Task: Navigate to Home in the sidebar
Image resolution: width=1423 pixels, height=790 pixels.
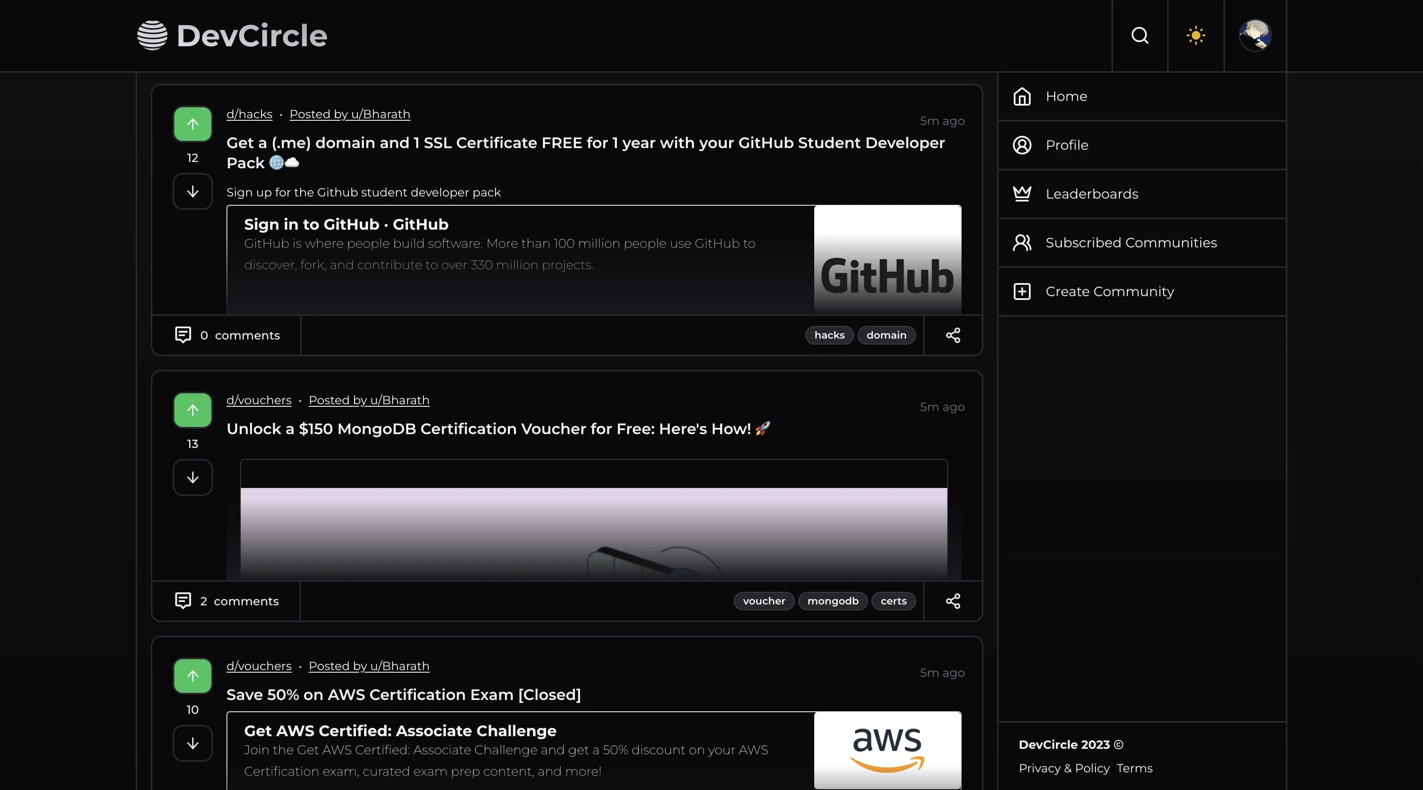Action: coord(1142,97)
